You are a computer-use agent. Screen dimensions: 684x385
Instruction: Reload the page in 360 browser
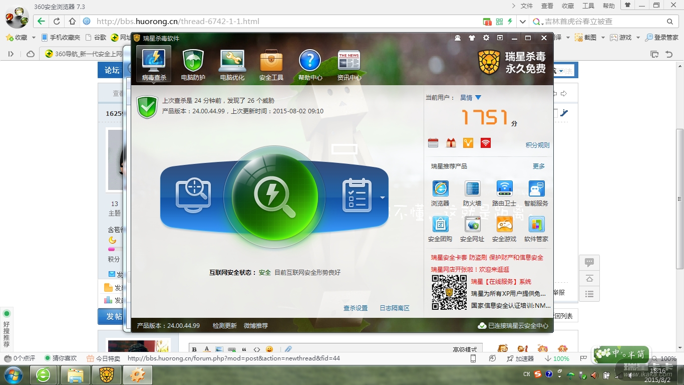(x=57, y=21)
